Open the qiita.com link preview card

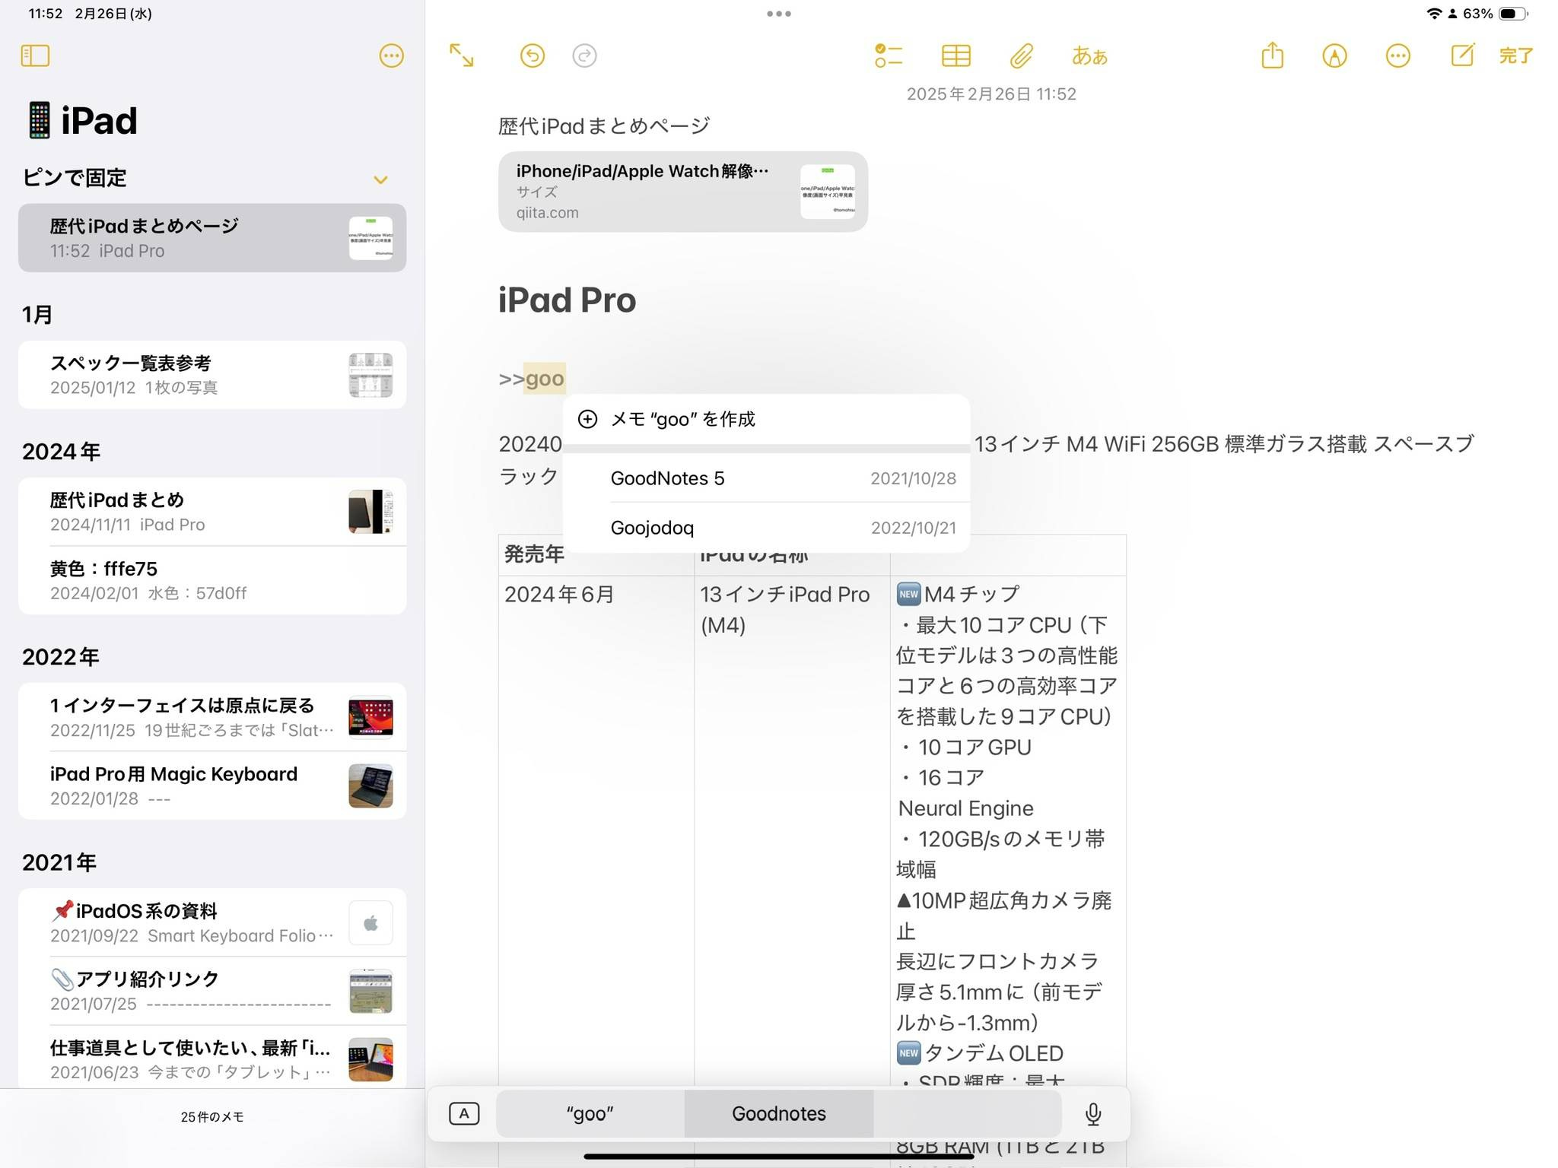pos(683,192)
